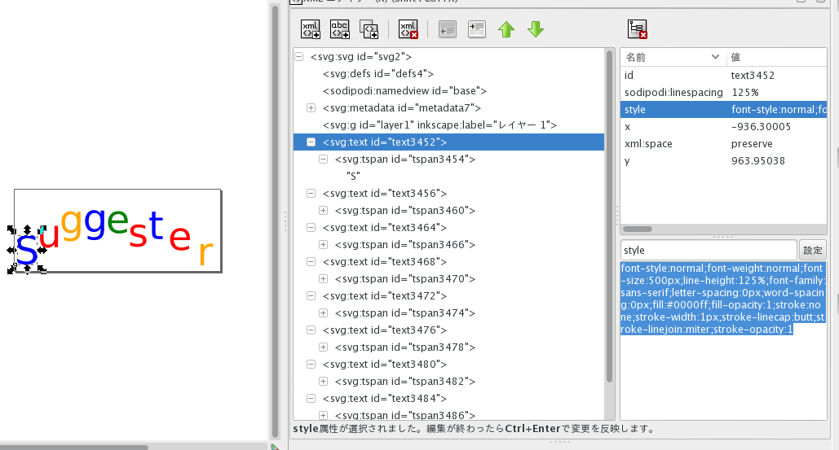
Task: Click the orange letter g on canvas
Action: 71,225
